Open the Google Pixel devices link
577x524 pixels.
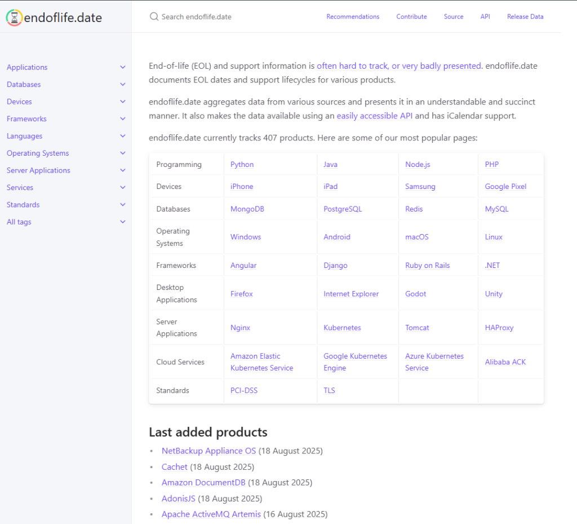click(505, 187)
